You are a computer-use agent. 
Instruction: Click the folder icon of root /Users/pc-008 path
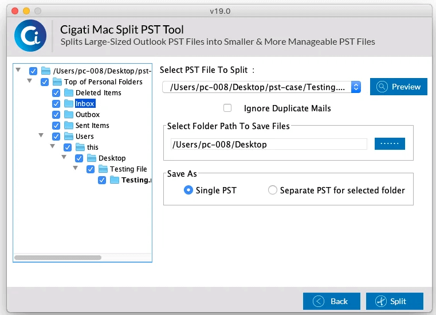coord(46,71)
